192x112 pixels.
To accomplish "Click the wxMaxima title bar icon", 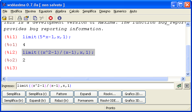I will pos(4,5).
